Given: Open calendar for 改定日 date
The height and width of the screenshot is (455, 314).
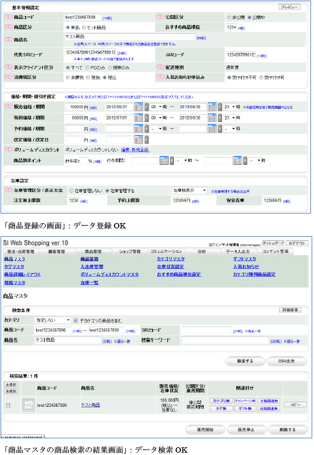Looking at the screenshot, I should click(x=139, y=140).
